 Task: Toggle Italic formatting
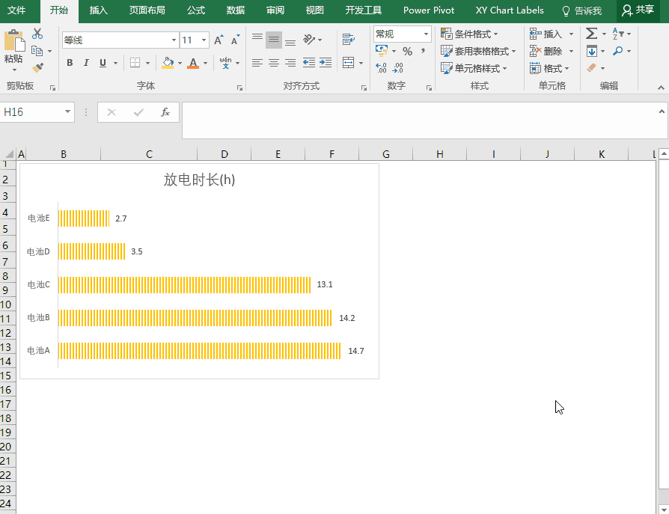[x=86, y=63]
